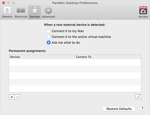Click Restore Defaults button

tap(119, 109)
